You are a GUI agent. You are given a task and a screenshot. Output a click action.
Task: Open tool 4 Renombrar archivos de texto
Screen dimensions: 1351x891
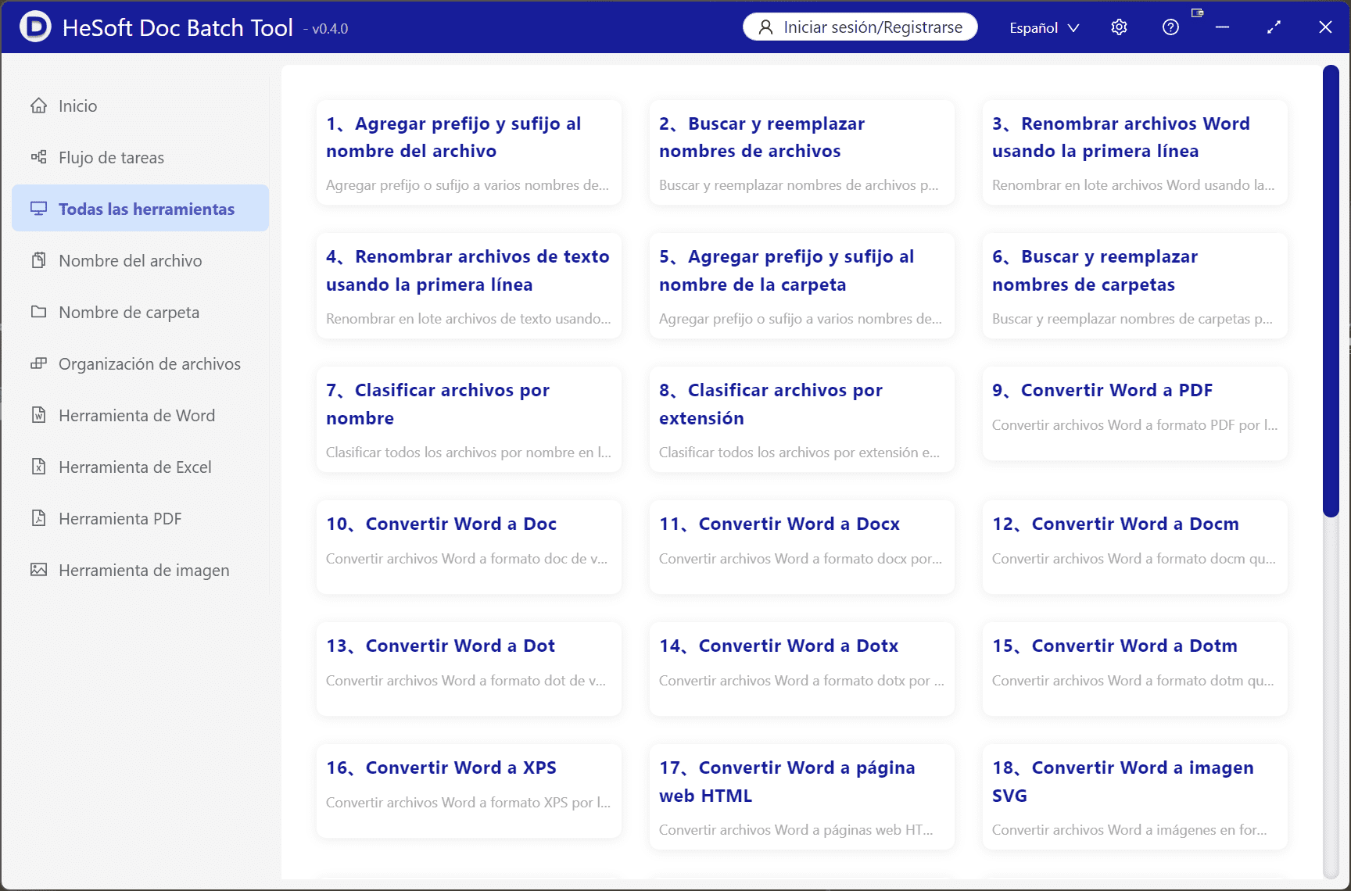pyautogui.click(x=469, y=286)
